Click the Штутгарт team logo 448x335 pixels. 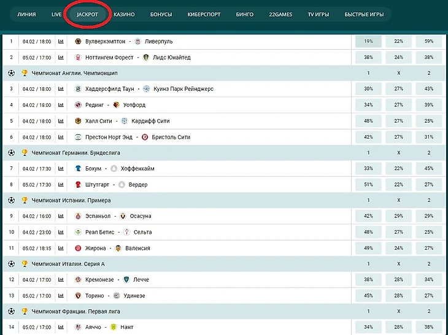[x=78, y=185]
